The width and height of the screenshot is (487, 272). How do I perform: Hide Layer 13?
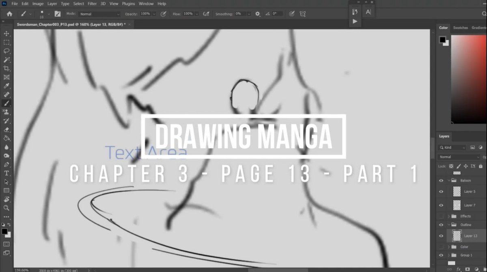pyautogui.click(x=442, y=236)
